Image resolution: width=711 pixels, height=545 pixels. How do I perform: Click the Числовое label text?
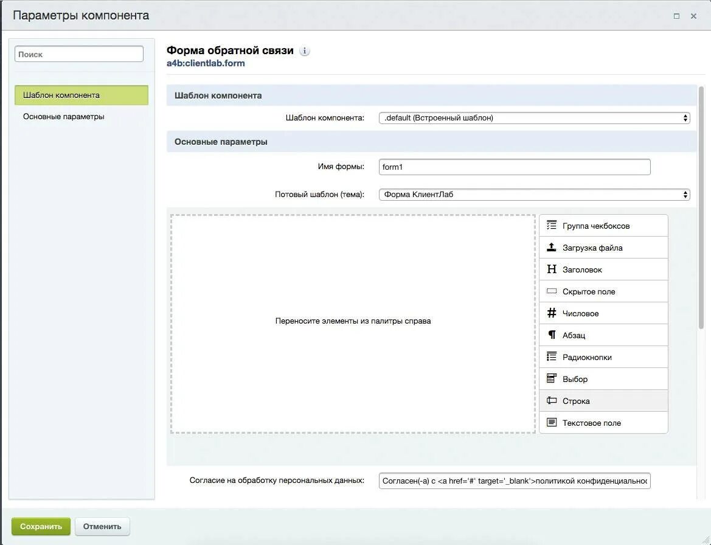tap(580, 313)
